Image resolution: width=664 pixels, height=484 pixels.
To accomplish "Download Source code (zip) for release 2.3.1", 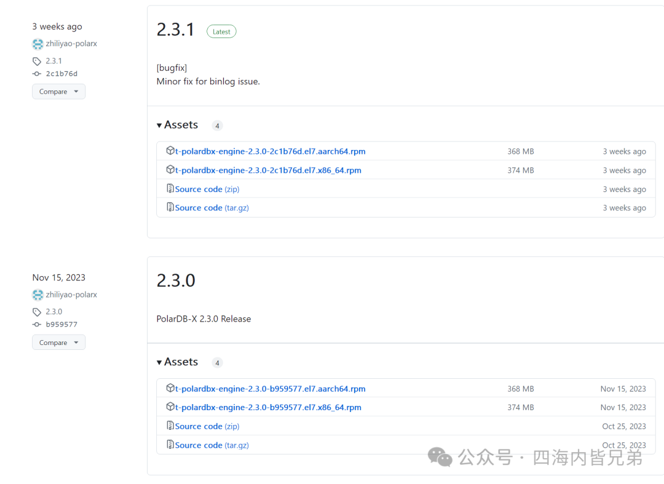I will click(207, 189).
